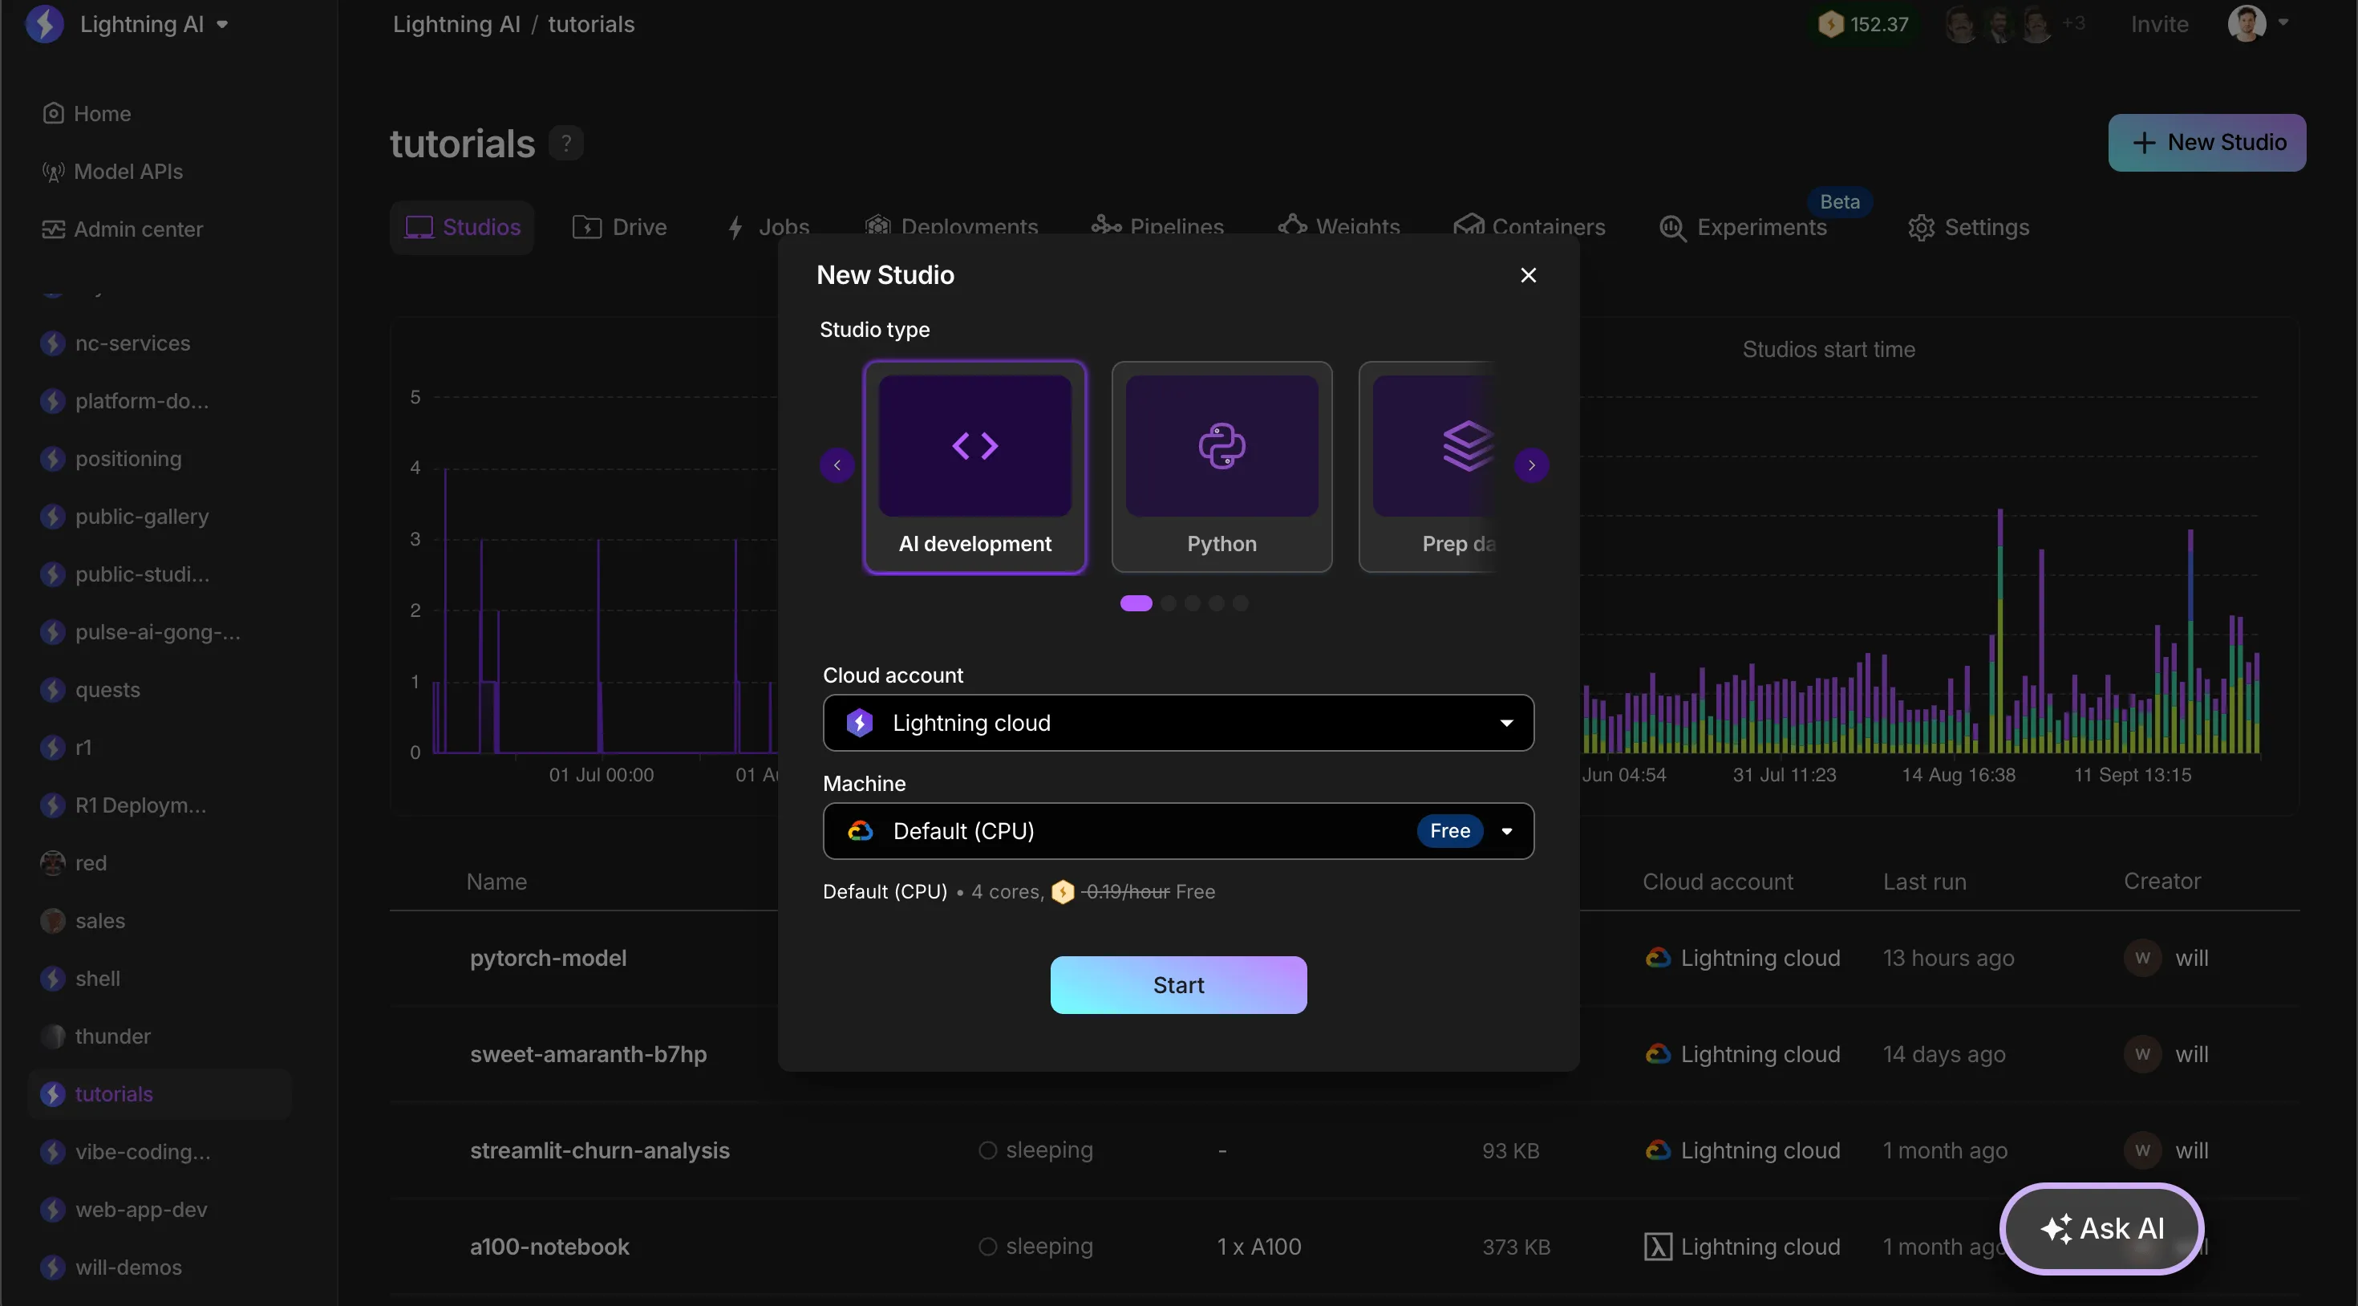Select the tutorials teamspace in the sidebar
This screenshot has height=1306, width=2358.
160,1093
